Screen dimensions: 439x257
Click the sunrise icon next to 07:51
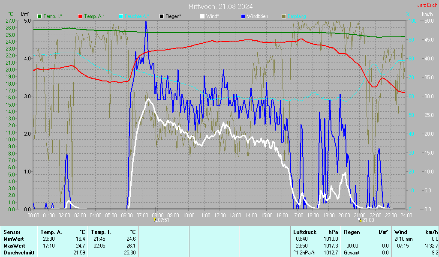click(x=155, y=220)
